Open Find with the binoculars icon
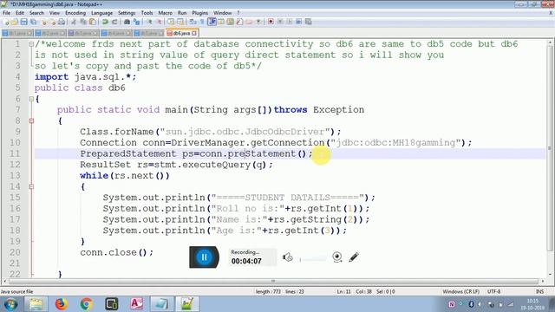This screenshot has height=312, width=555. [127, 22]
